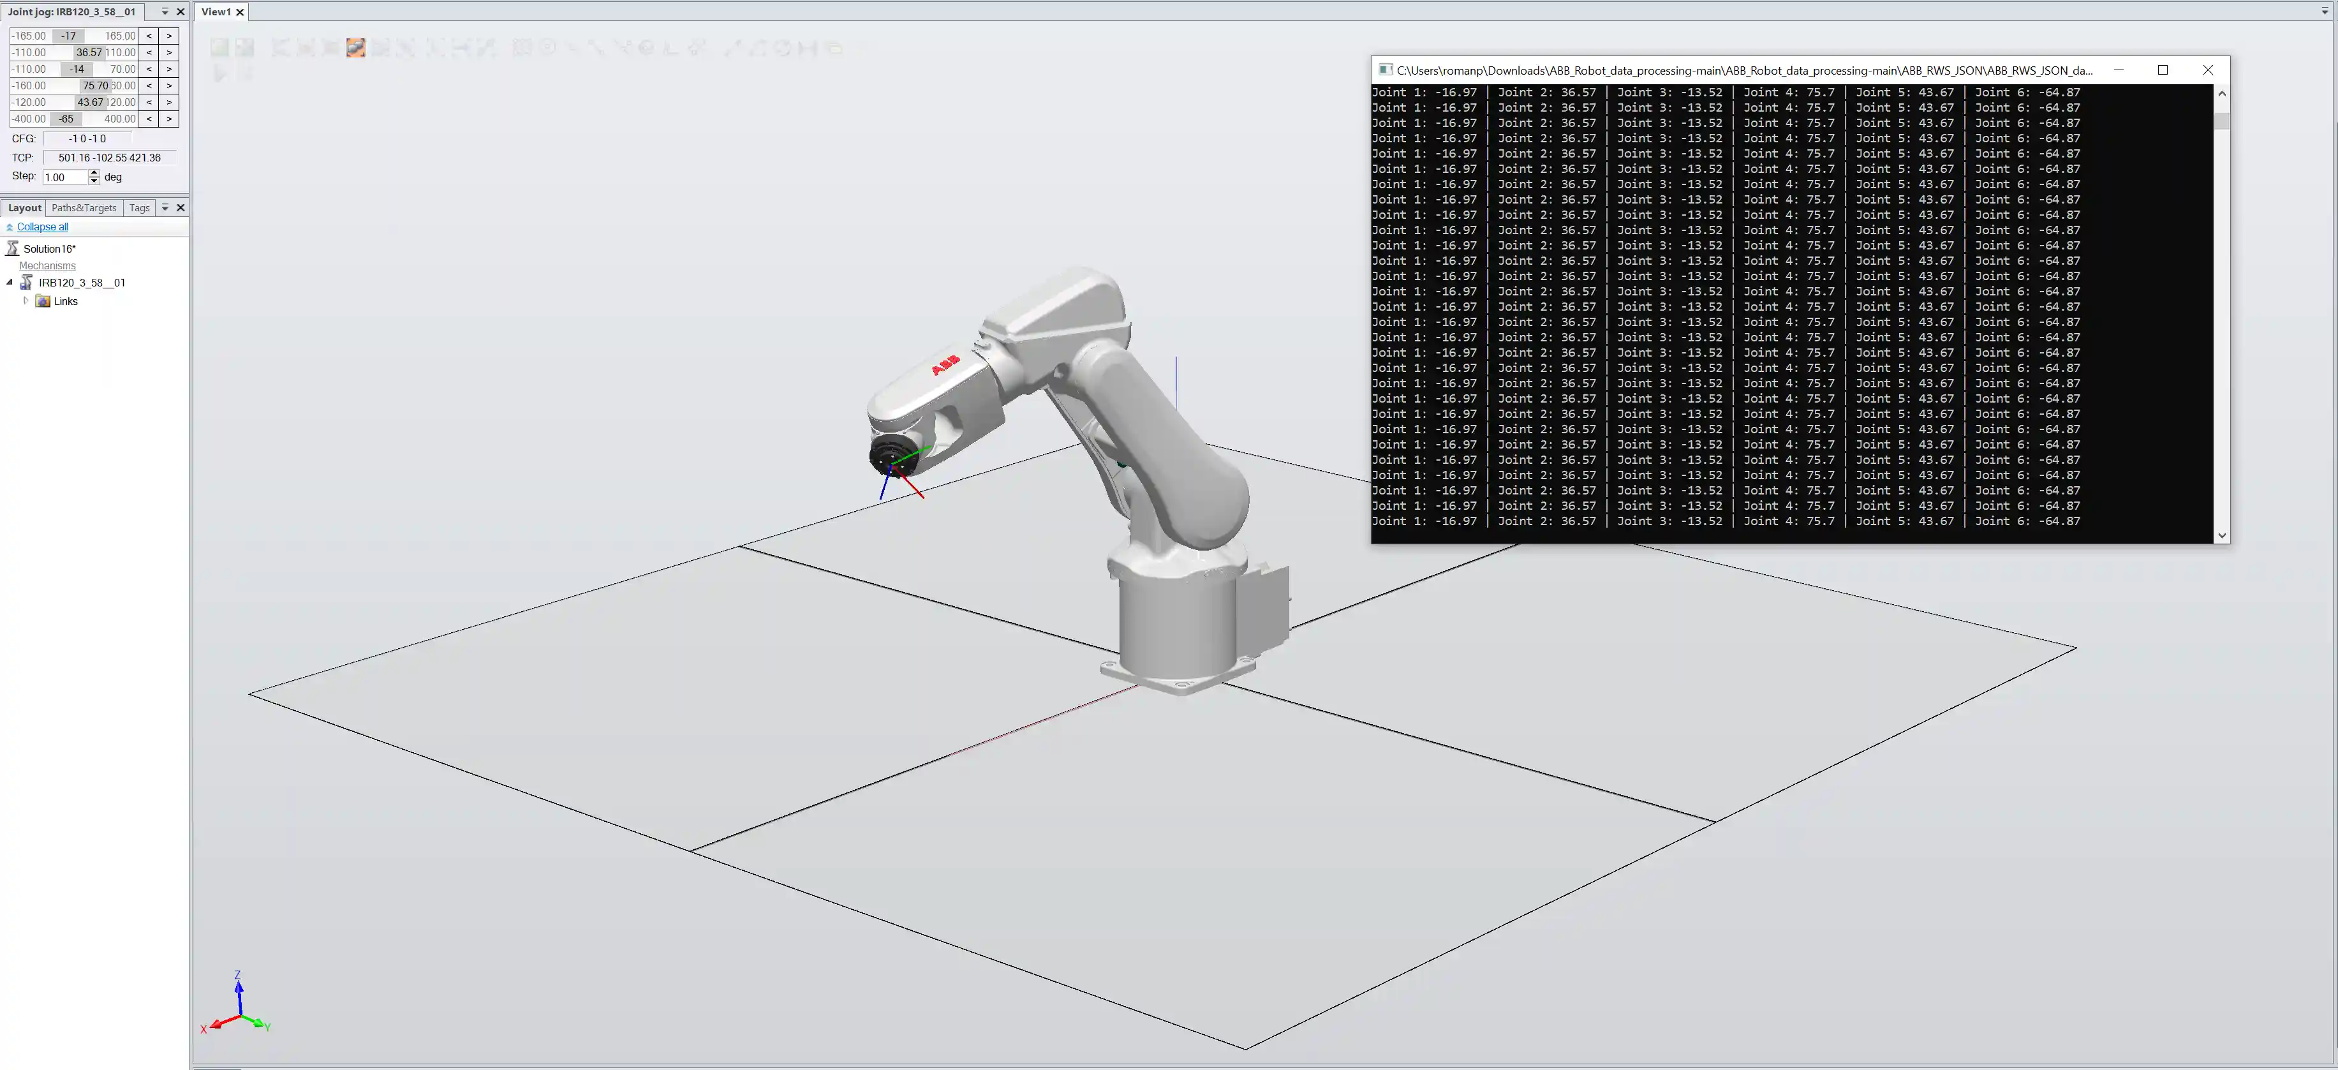Close the Joint jog panel
The width and height of the screenshot is (2338, 1070).
pos(181,11)
